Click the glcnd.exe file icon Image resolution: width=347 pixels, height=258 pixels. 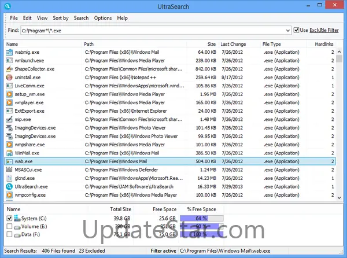(x=9, y=178)
